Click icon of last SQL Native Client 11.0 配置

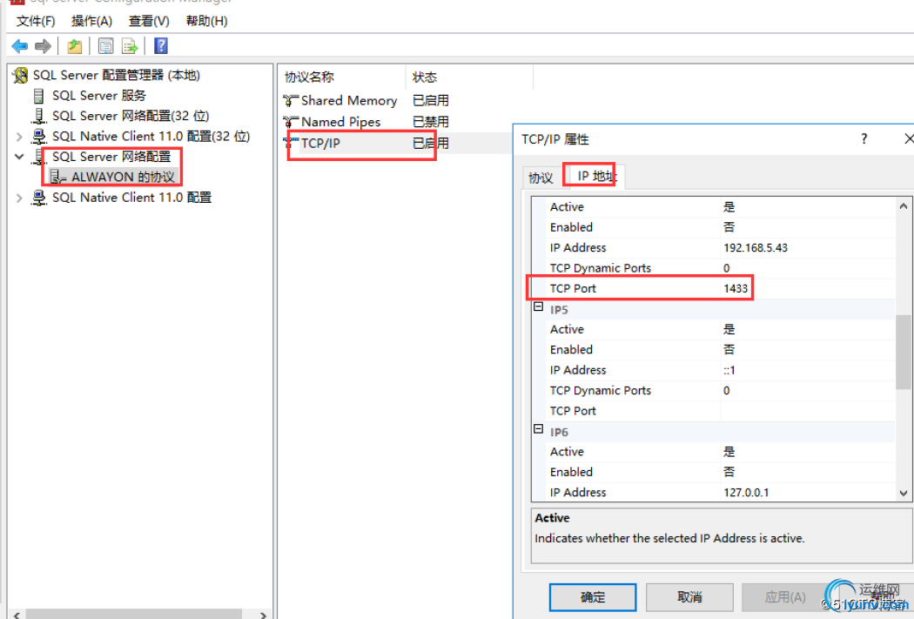[38, 198]
